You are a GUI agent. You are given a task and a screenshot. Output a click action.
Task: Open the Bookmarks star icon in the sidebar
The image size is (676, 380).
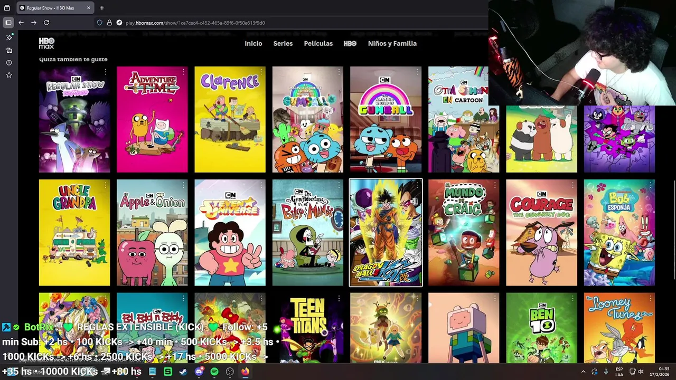coord(9,75)
